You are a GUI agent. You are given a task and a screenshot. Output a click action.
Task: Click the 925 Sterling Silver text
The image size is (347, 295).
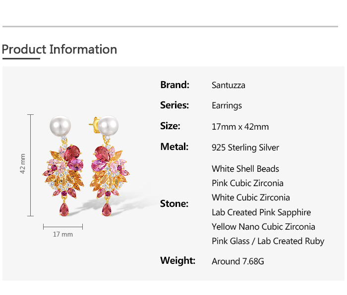245,147
